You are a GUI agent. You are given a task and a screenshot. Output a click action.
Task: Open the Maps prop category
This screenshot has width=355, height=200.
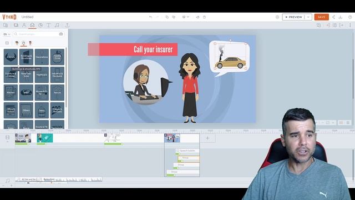(26, 93)
